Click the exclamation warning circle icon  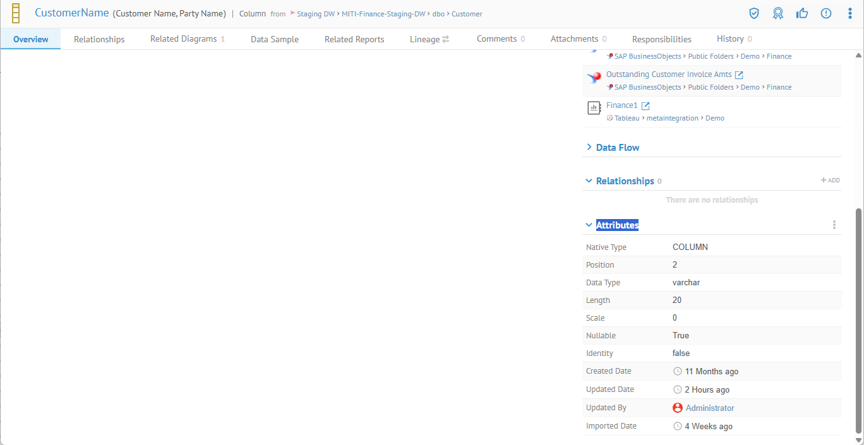point(826,13)
